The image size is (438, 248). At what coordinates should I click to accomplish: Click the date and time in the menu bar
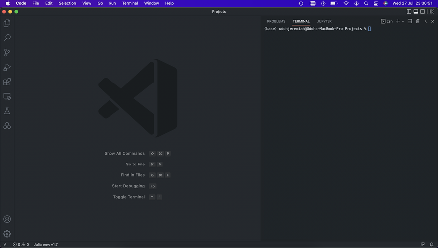click(x=412, y=3)
